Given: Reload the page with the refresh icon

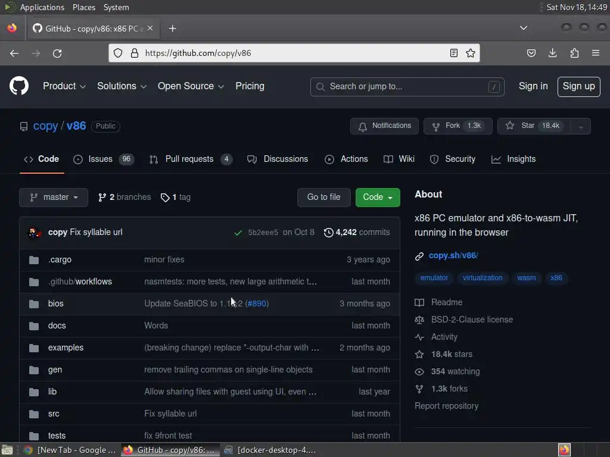Looking at the screenshot, I should (x=57, y=53).
